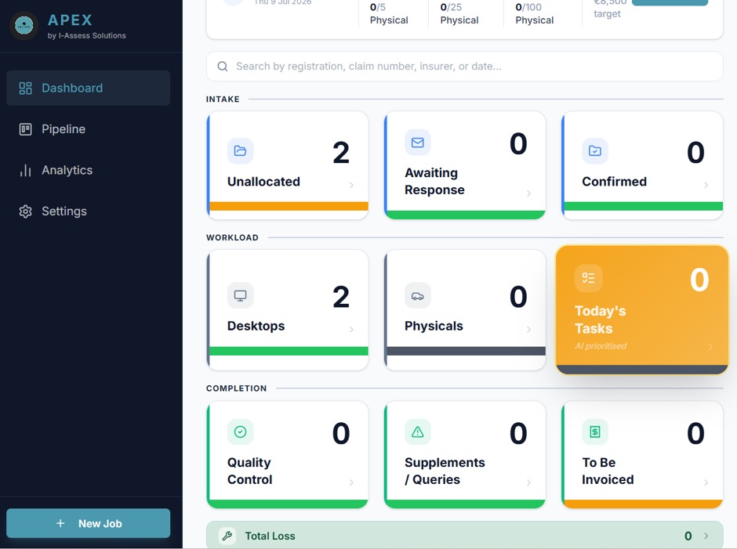Viewport: 737px width, 549px height.
Task: Click the Unallocated folder icon
Action: tap(240, 150)
